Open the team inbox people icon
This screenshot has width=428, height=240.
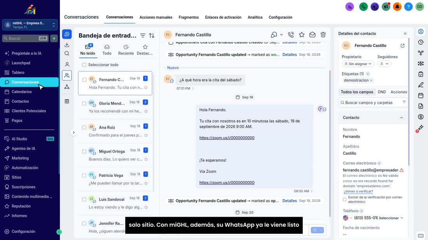[x=67, y=75]
